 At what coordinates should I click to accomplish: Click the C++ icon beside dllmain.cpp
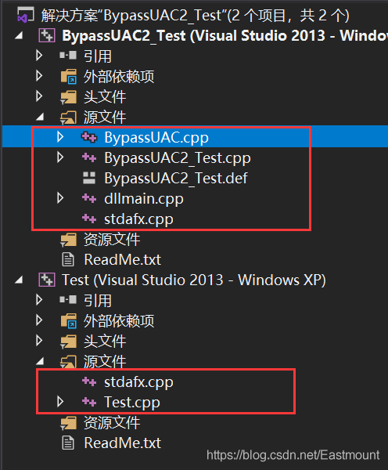tap(89, 198)
